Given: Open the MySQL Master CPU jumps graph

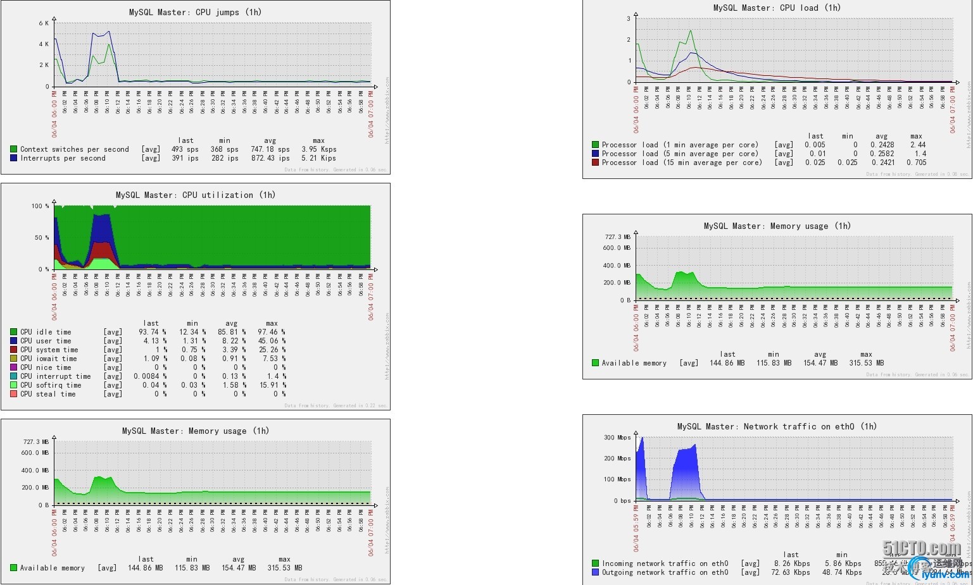Looking at the screenshot, I should point(196,87).
